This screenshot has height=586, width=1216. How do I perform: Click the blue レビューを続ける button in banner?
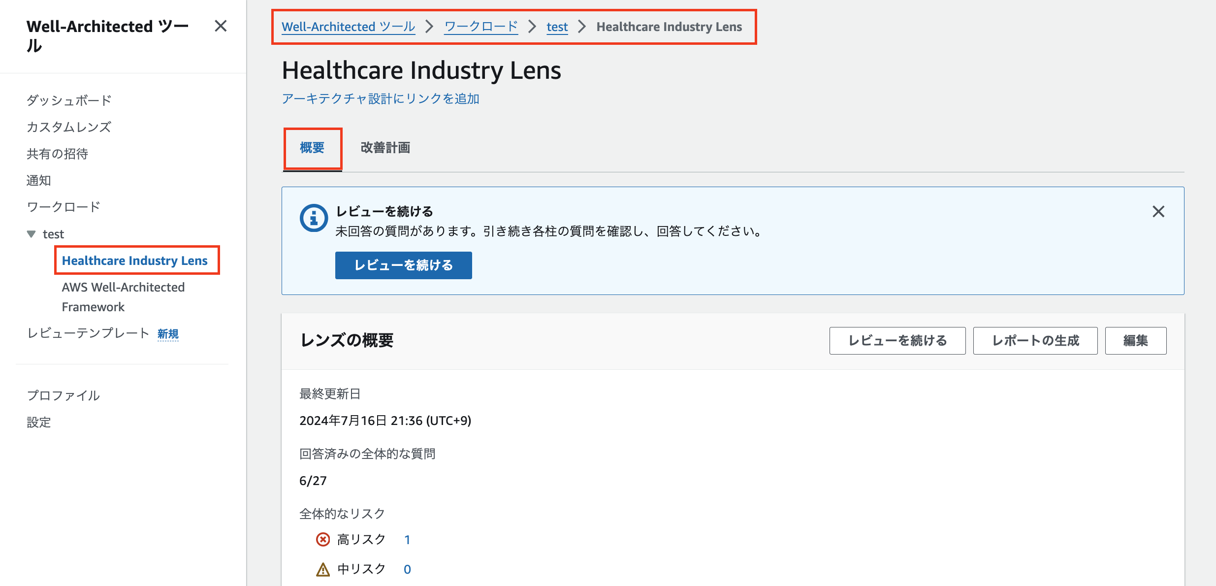coord(404,265)
